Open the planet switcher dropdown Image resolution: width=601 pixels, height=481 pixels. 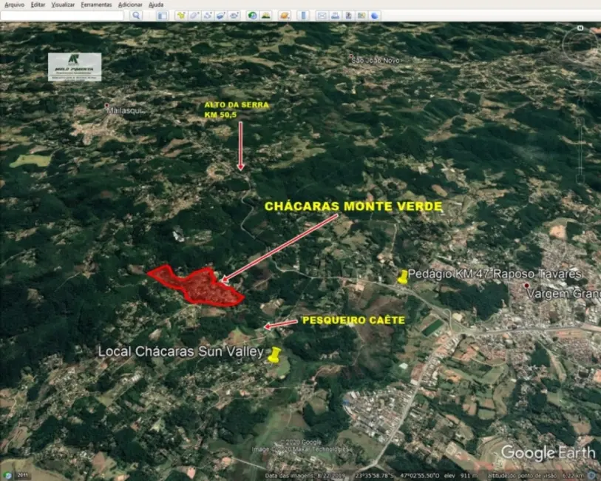pyautogui.click(x=285, y=15)
